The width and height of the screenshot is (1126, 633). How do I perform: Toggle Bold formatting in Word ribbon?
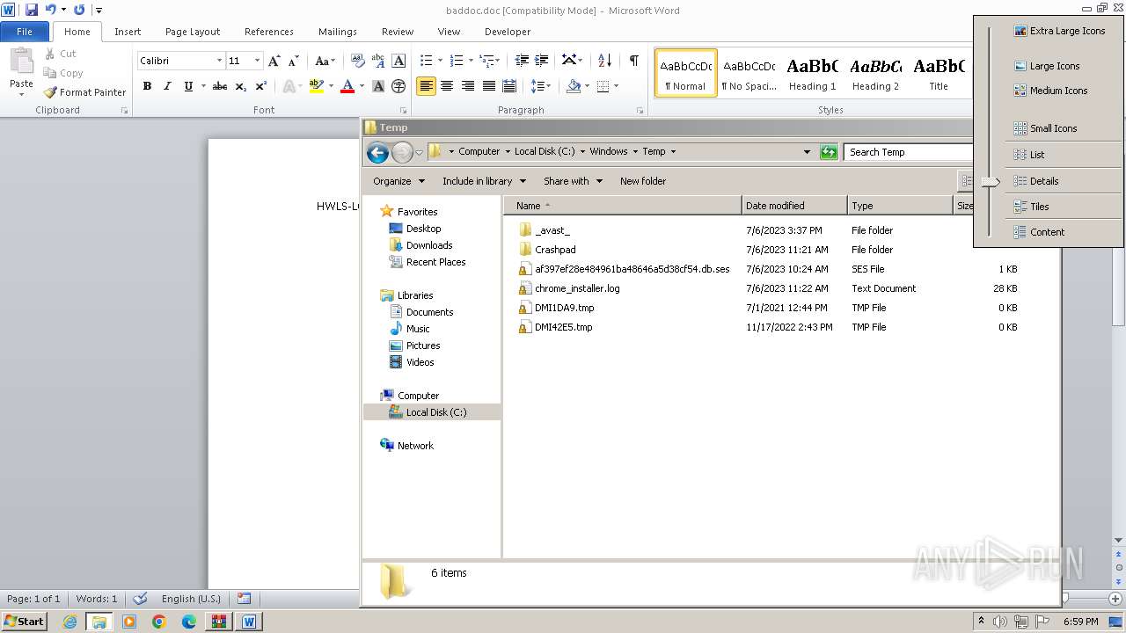click(x=147, y=86)
